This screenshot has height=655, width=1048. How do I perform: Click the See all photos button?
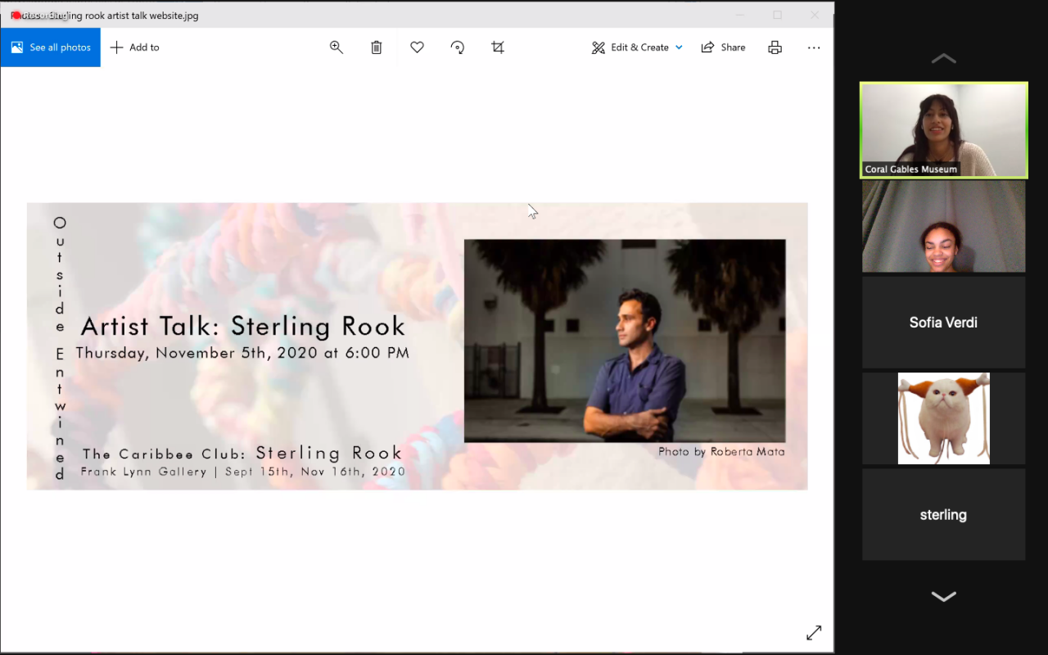51,47
